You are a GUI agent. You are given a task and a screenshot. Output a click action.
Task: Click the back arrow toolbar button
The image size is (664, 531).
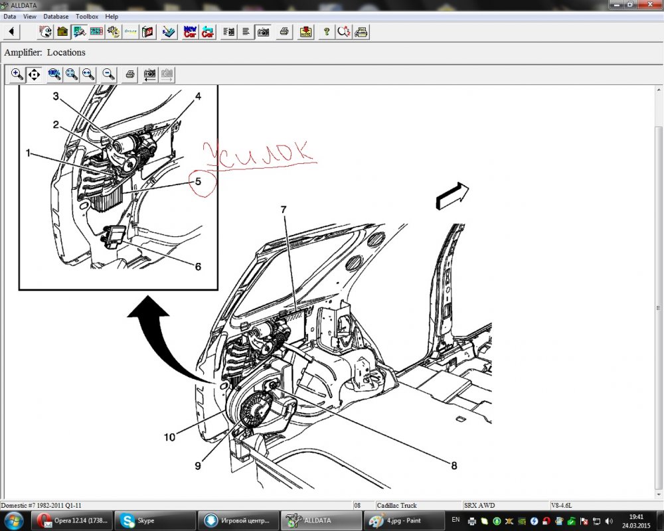pos(12,32)
